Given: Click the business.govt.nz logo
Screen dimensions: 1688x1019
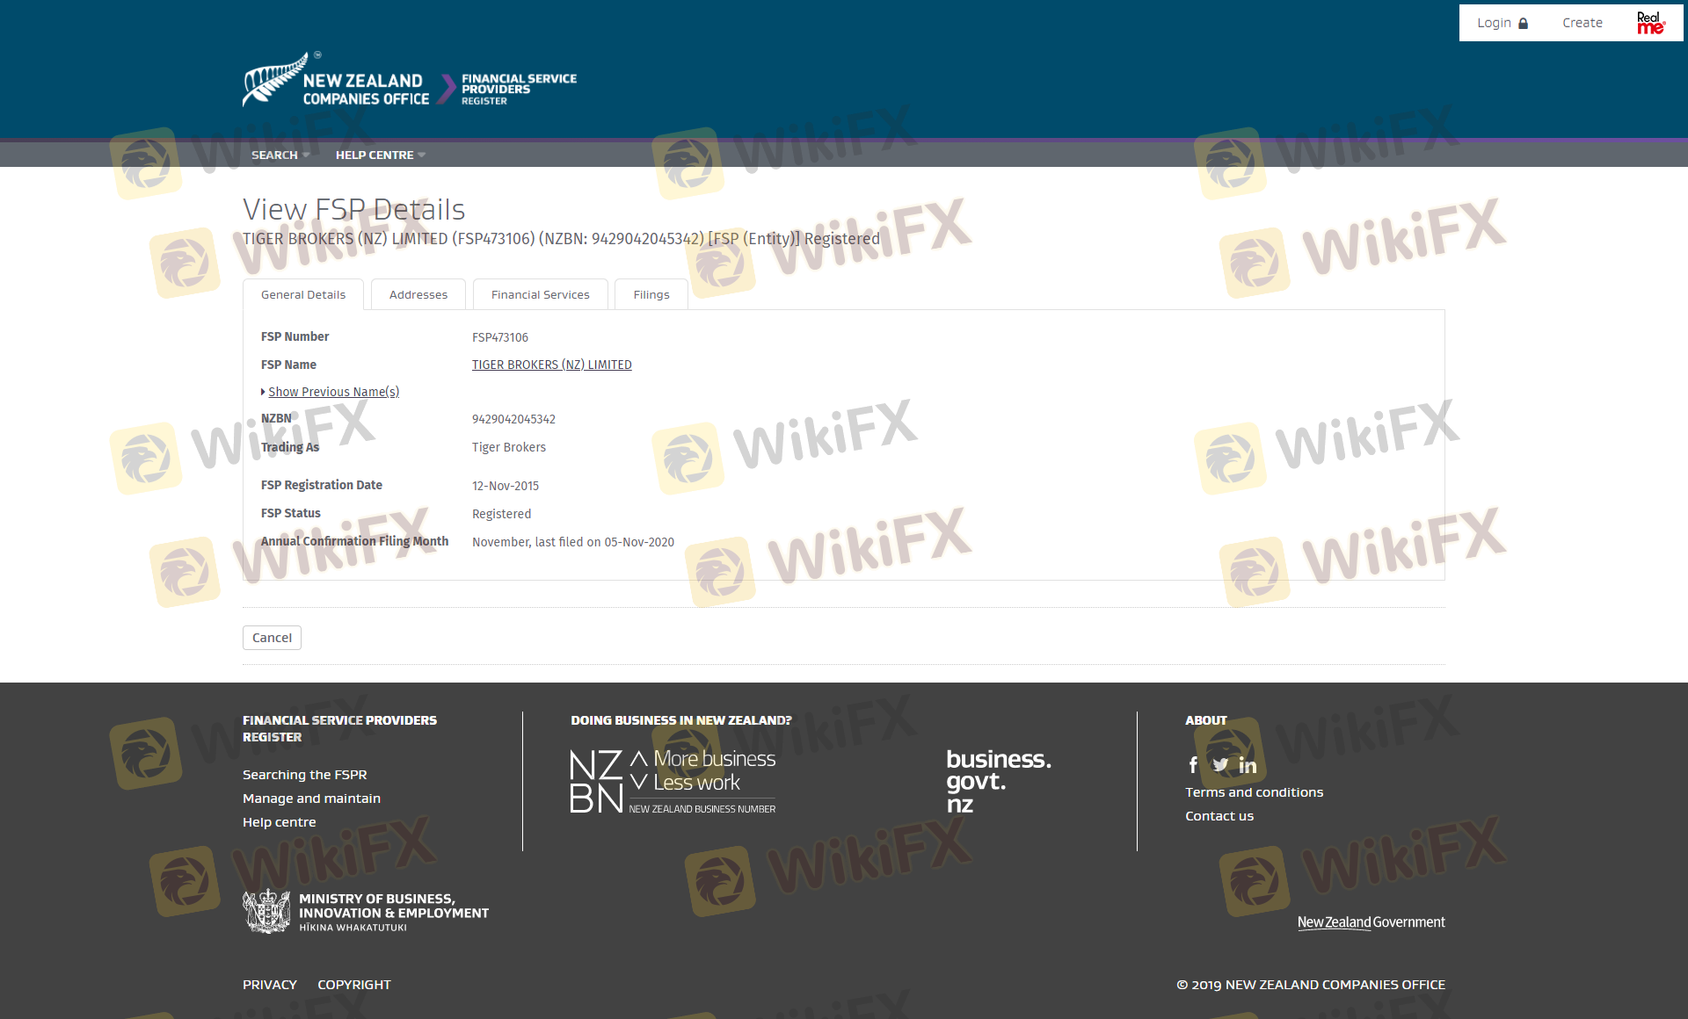Looking at the screenshot, I should [999, 781].
